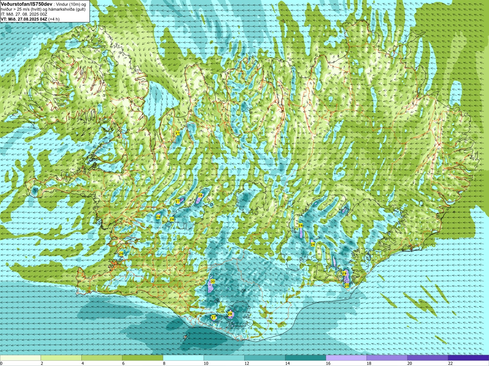Click the legend scale value 14
489x366 pixels.
(x=287, y=363)
